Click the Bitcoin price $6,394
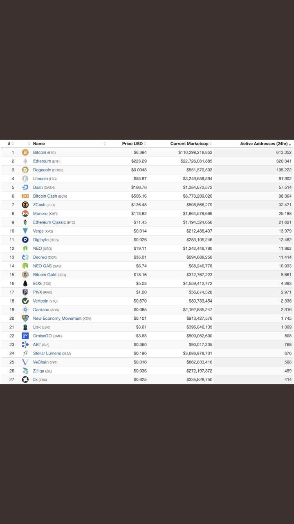Image resolution: width=294 pixels, height=524 pixels. [x=140, y=152]
